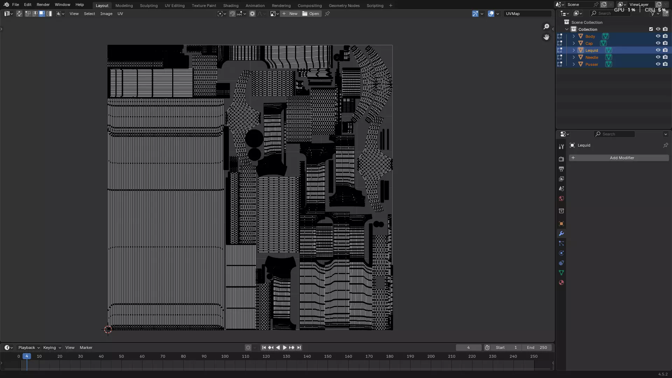Screen dimensions: 672x378
Task: Disable rendering for Pusser object
Action: tap(665, 64)
